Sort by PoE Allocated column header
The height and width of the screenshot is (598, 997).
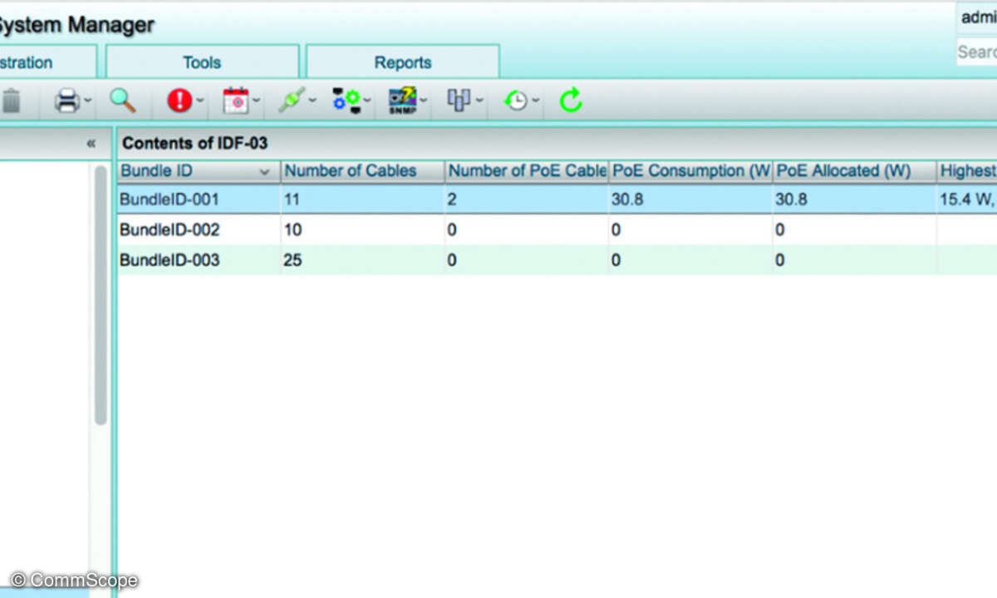[x=854, y=171]
